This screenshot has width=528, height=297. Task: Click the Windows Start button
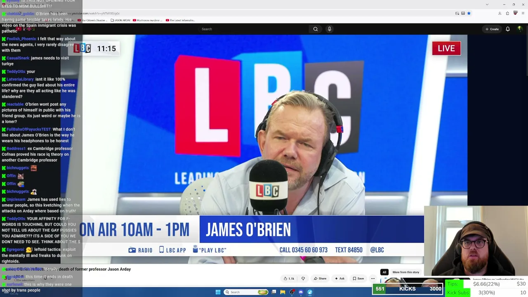click(218, 292)
